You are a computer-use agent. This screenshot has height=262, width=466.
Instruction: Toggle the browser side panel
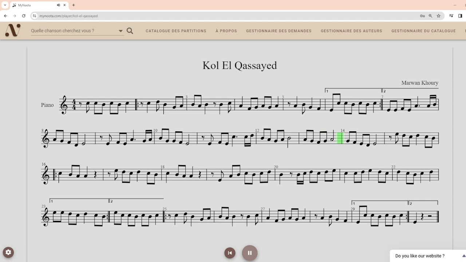click(460, 16)
